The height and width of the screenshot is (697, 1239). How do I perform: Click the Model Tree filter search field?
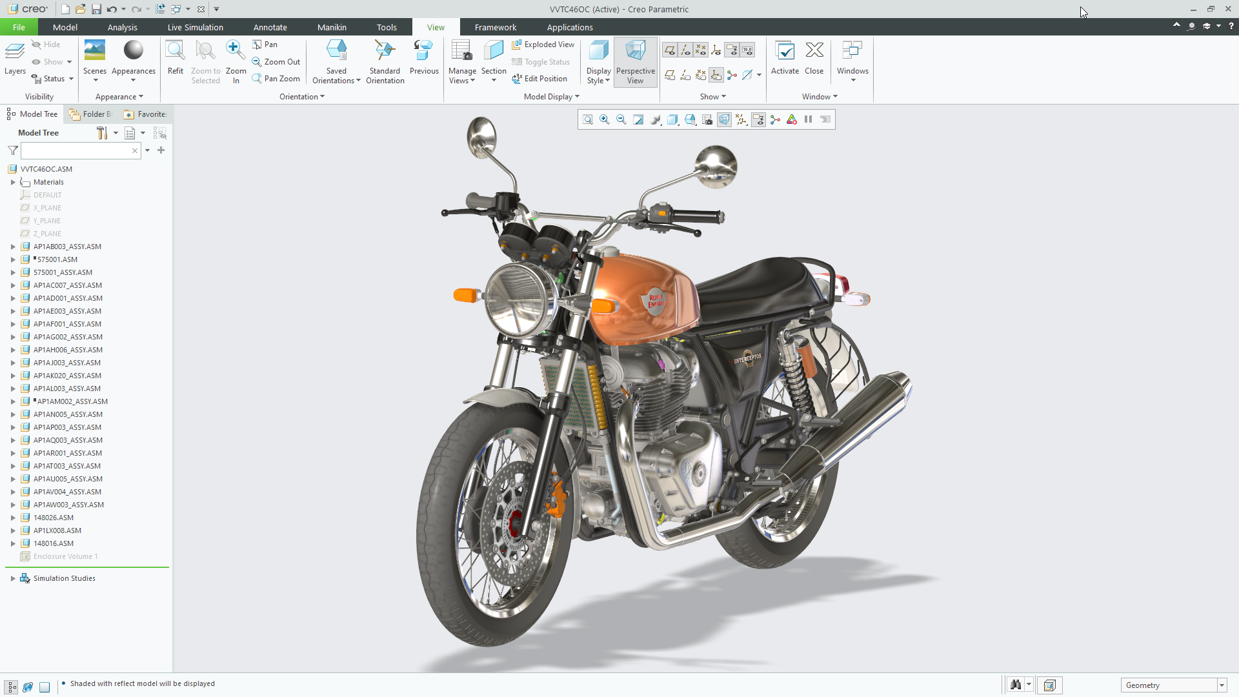(76, 150)
